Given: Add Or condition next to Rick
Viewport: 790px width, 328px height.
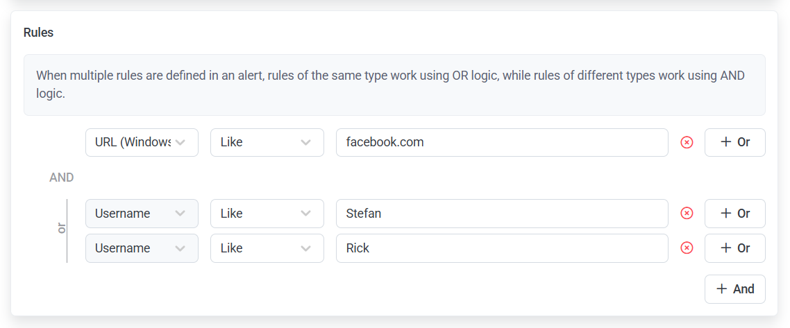Looking at the screenshot, I should [x=734, y=248].
